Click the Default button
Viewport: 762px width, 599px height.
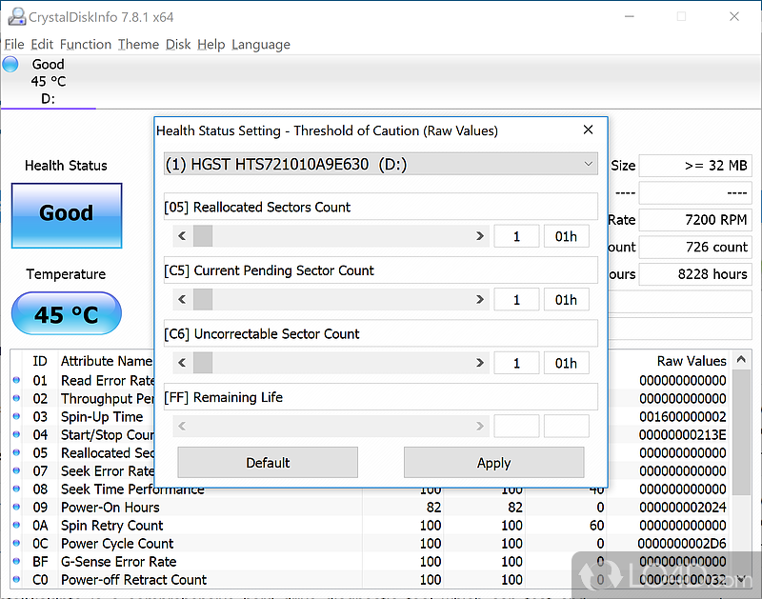[268, 463]
